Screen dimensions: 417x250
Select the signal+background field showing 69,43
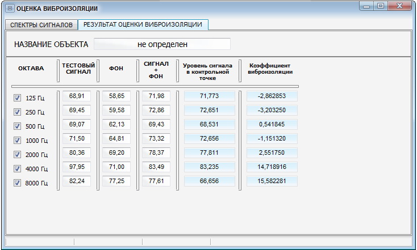pyautogui.click(x=156, y=124)
